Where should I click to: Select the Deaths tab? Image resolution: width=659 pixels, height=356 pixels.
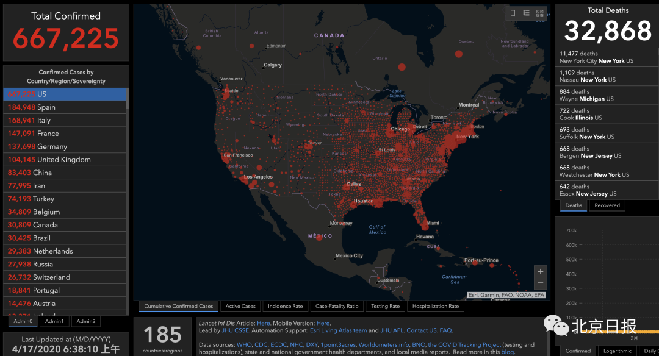click(574, 205)
